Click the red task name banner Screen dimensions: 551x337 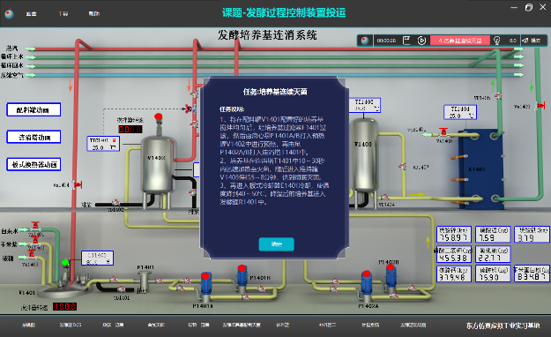(459, 41)
